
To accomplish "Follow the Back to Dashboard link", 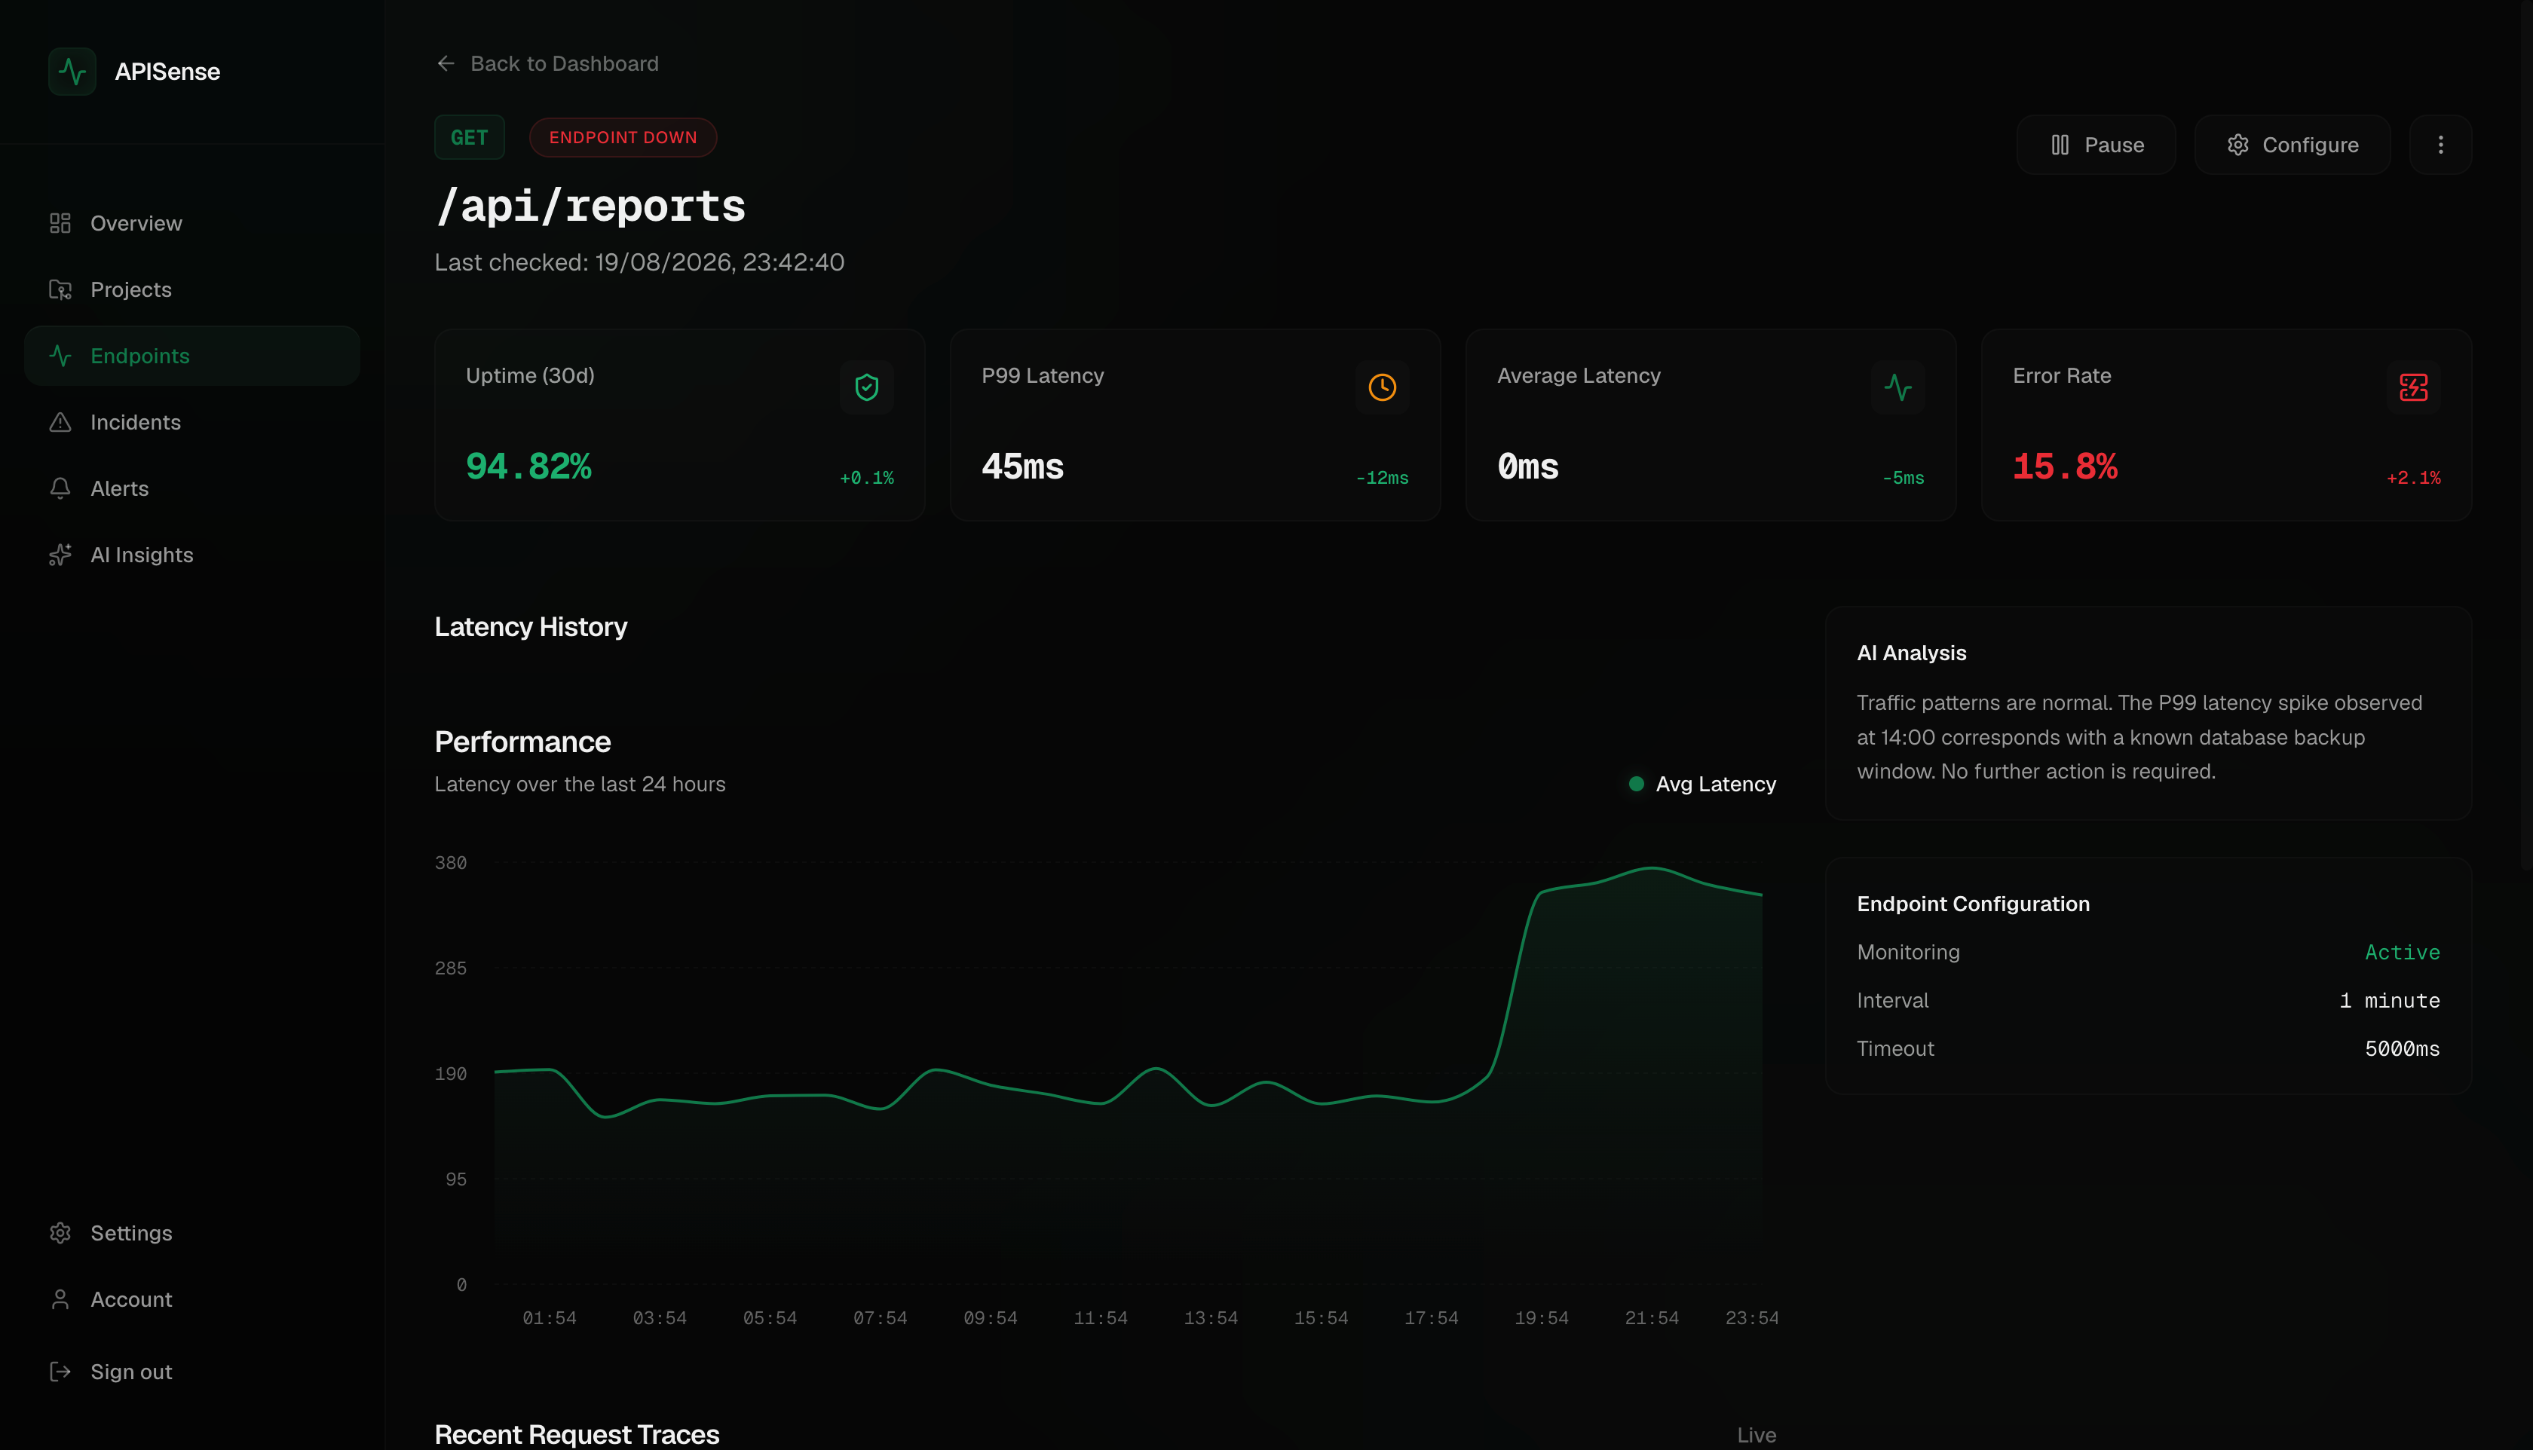I will click(547, 64).
